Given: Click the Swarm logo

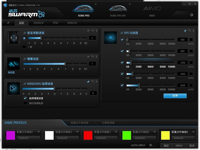Looking at the screenshot, I should [x=26, y=13].
